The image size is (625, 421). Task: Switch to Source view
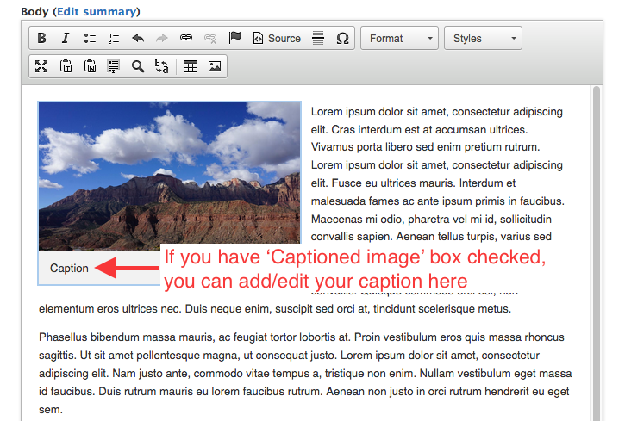click(277, 38)
